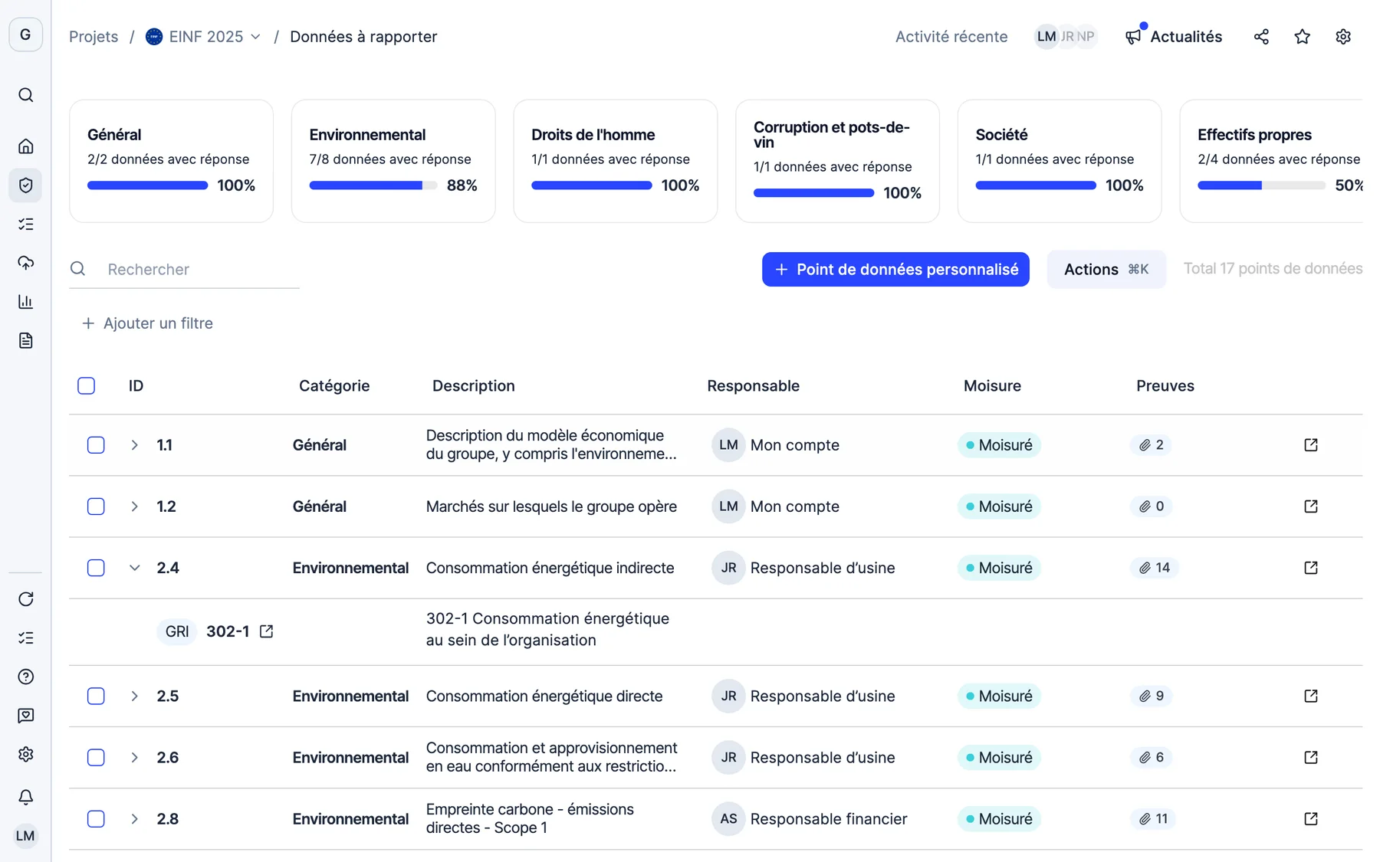Focus the Rechercher search field
Viewport: 1380px width, 862px height.
coord(184,270)
